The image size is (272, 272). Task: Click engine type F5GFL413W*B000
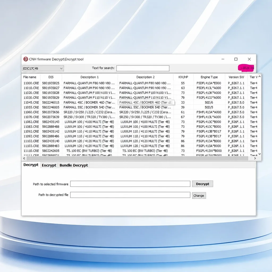209,151
